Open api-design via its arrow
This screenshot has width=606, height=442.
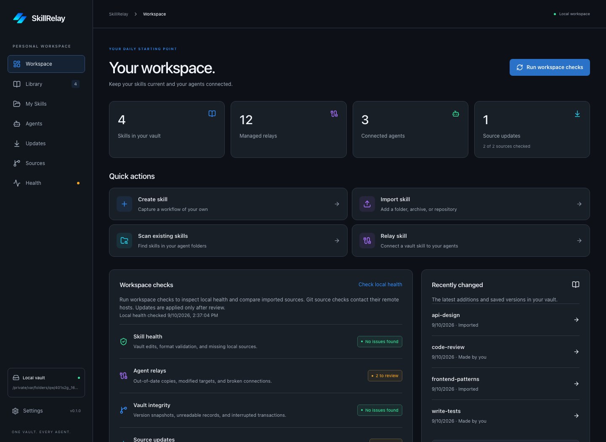(x=576, y=320)
